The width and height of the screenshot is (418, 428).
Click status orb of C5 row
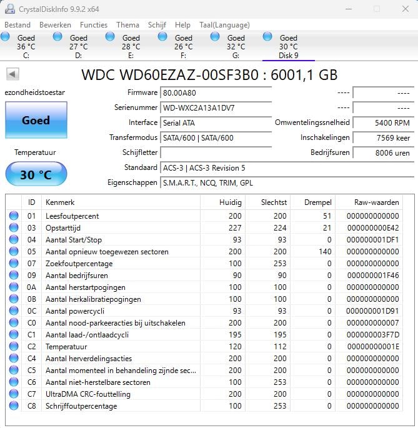[x=14, y=370]
